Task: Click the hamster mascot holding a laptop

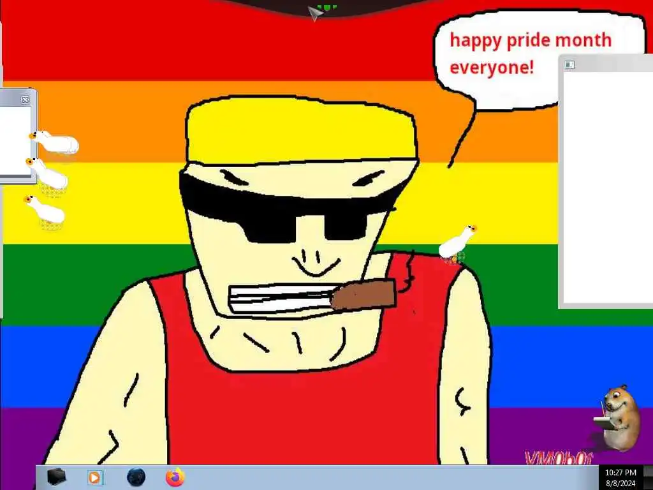Action: tap(619, 418)
